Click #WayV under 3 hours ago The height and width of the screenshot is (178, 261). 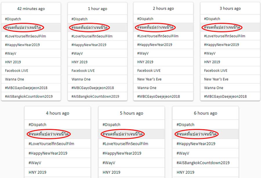tap(210, 53)
